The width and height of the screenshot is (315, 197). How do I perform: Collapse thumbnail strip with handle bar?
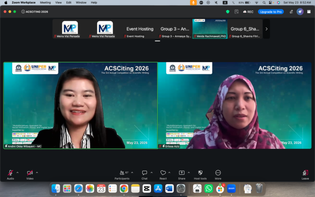coord(157,41)
